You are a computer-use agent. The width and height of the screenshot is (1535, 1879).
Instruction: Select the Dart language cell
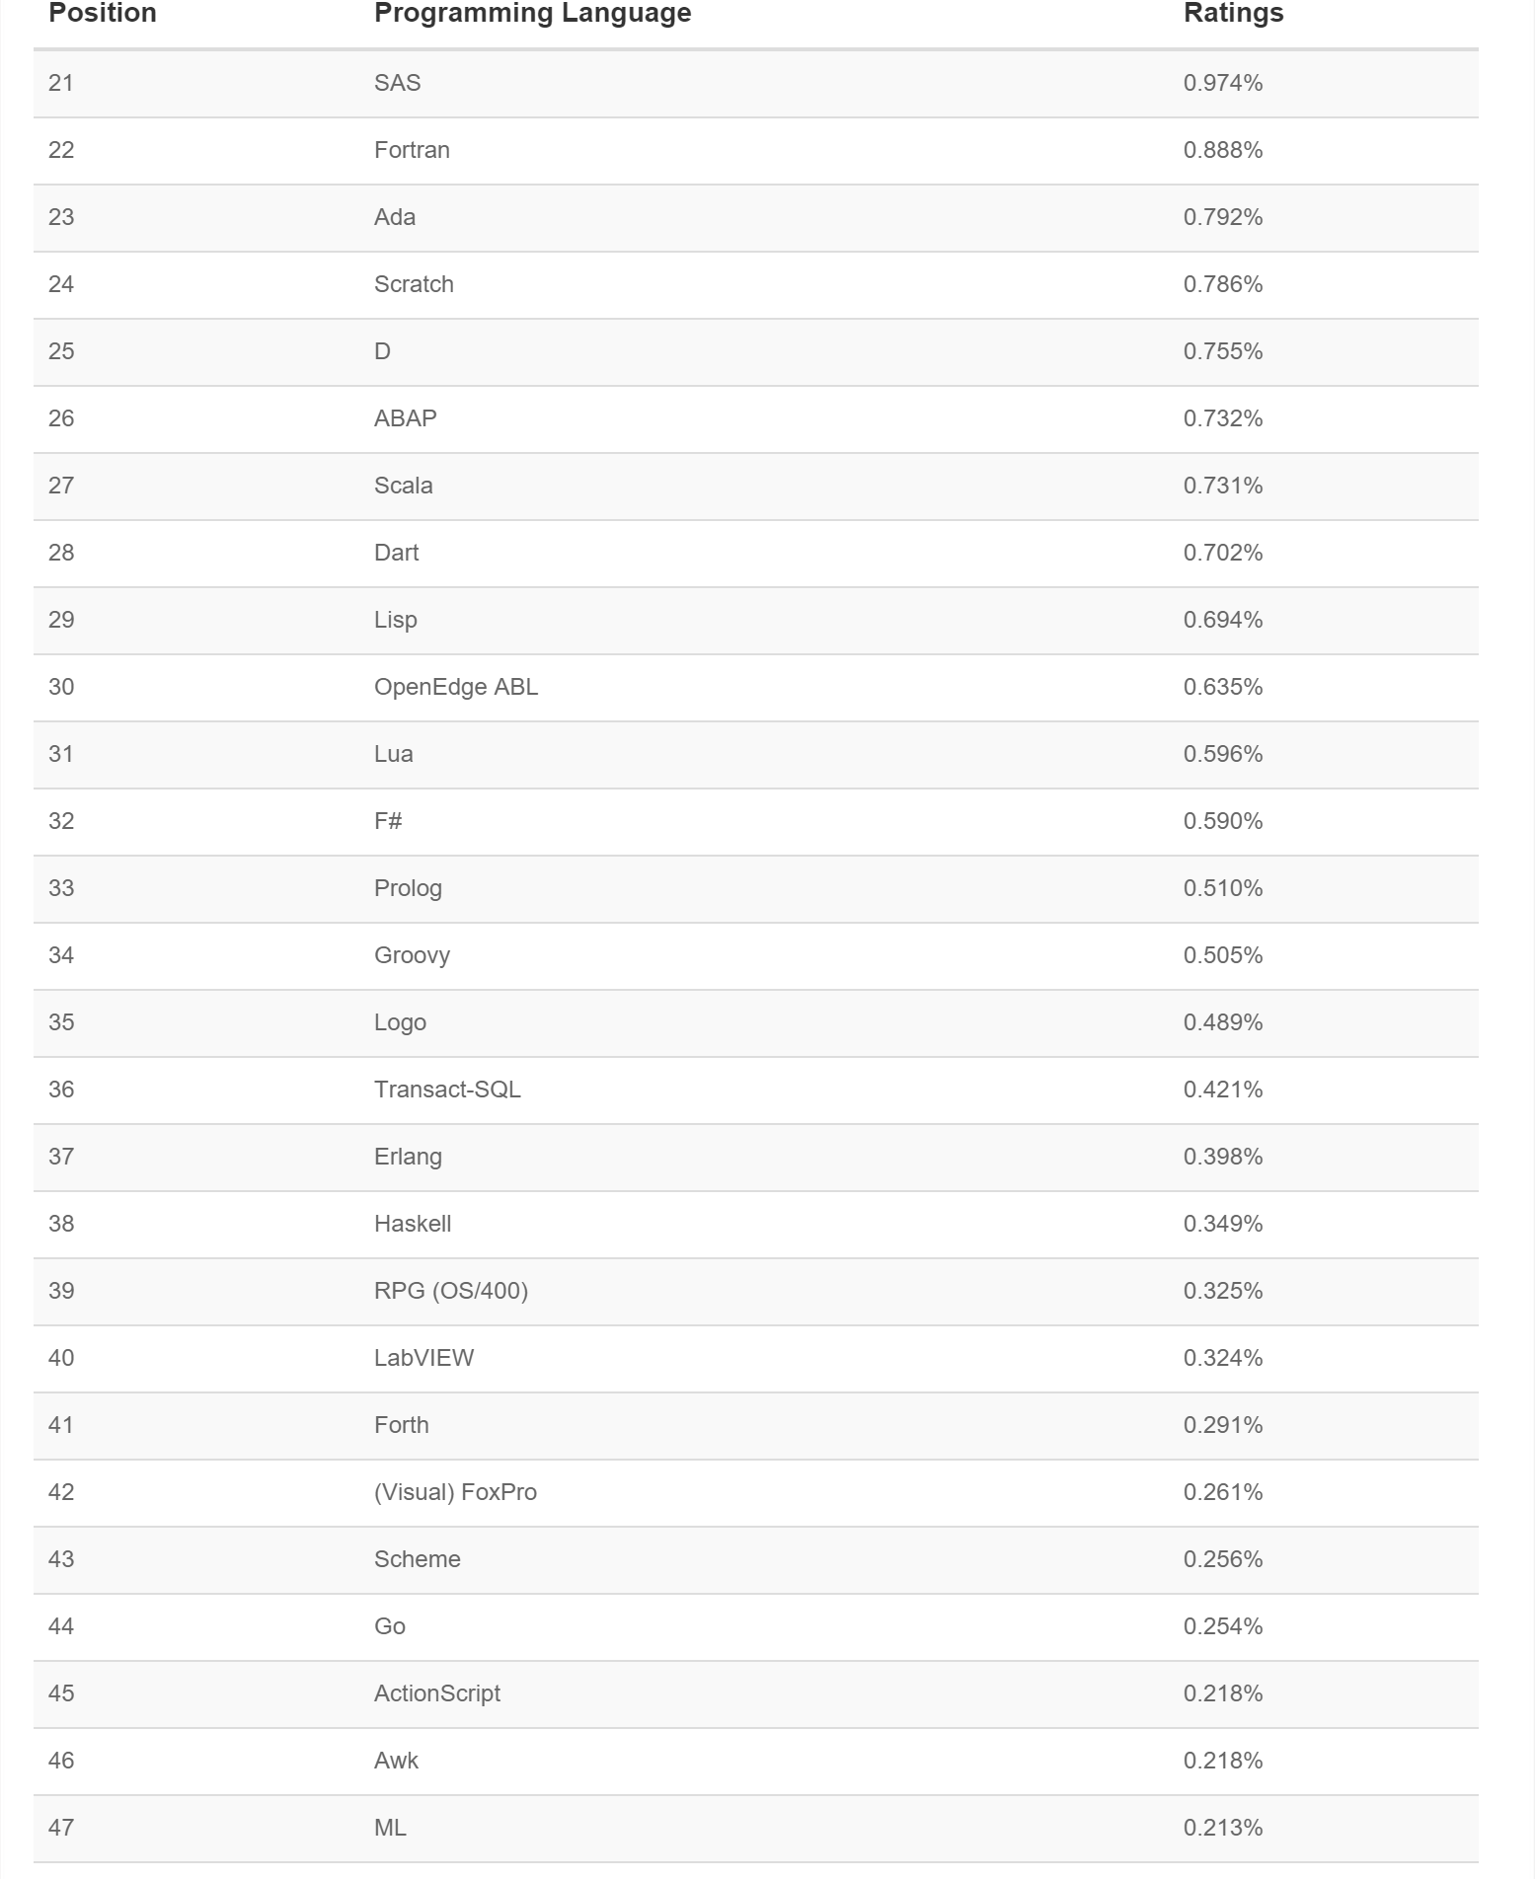click(x=396, y=553)
